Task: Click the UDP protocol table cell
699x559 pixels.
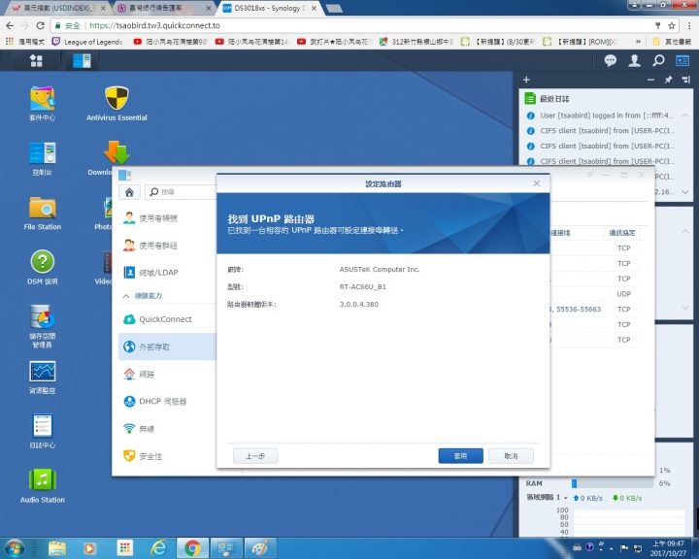Action: (623, 294)
